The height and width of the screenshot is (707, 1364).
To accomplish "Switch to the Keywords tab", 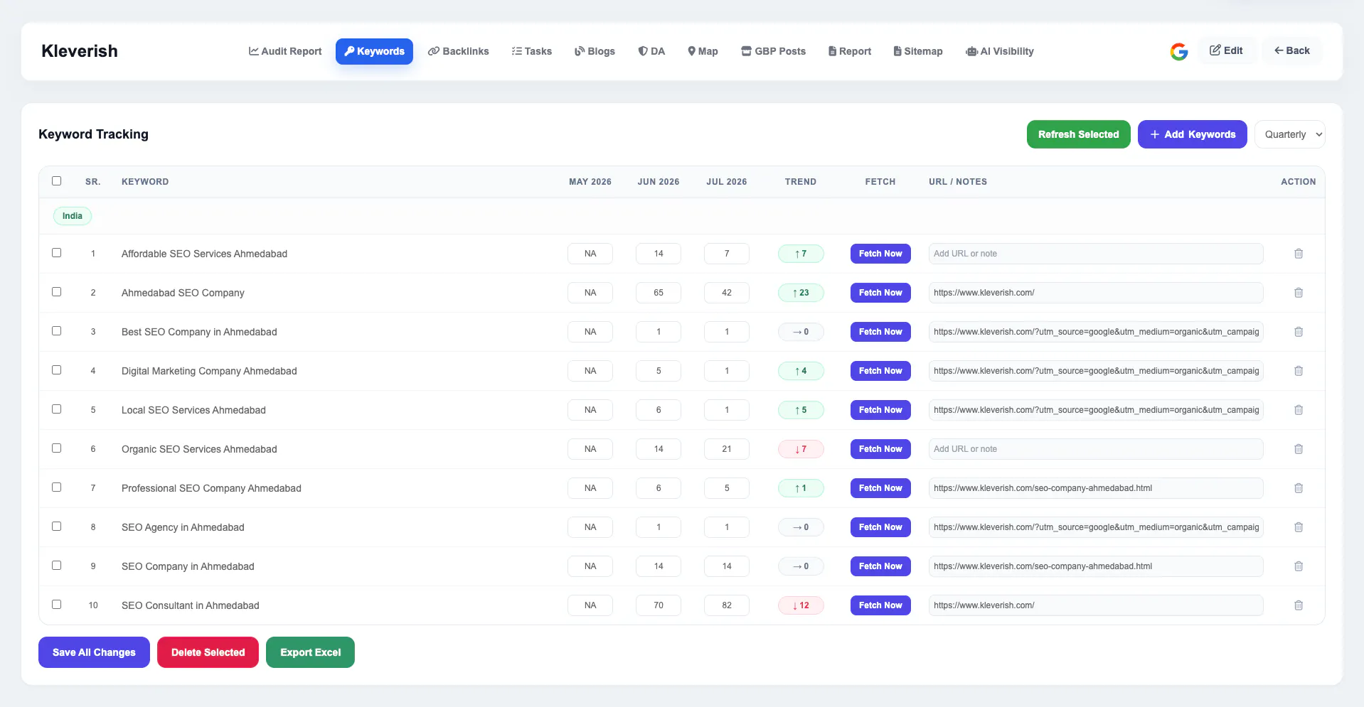I will (x=374, y=51).
